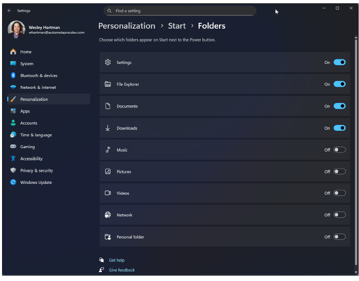Click the Network & internet Wi-Fi icon
This screenshot has width=359, height=281.
pos(13,88)
